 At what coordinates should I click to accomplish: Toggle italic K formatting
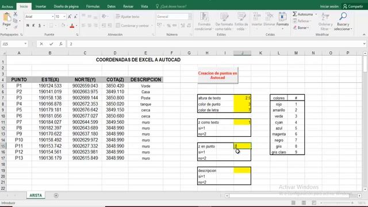click(33, 25)
